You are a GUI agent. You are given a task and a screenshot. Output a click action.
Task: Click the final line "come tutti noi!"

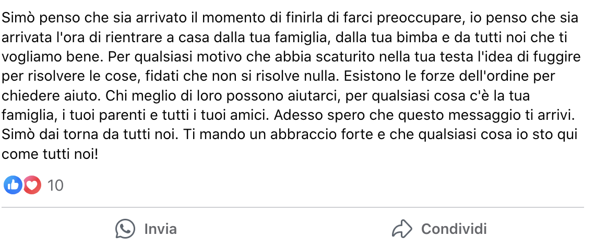[50, 154]
